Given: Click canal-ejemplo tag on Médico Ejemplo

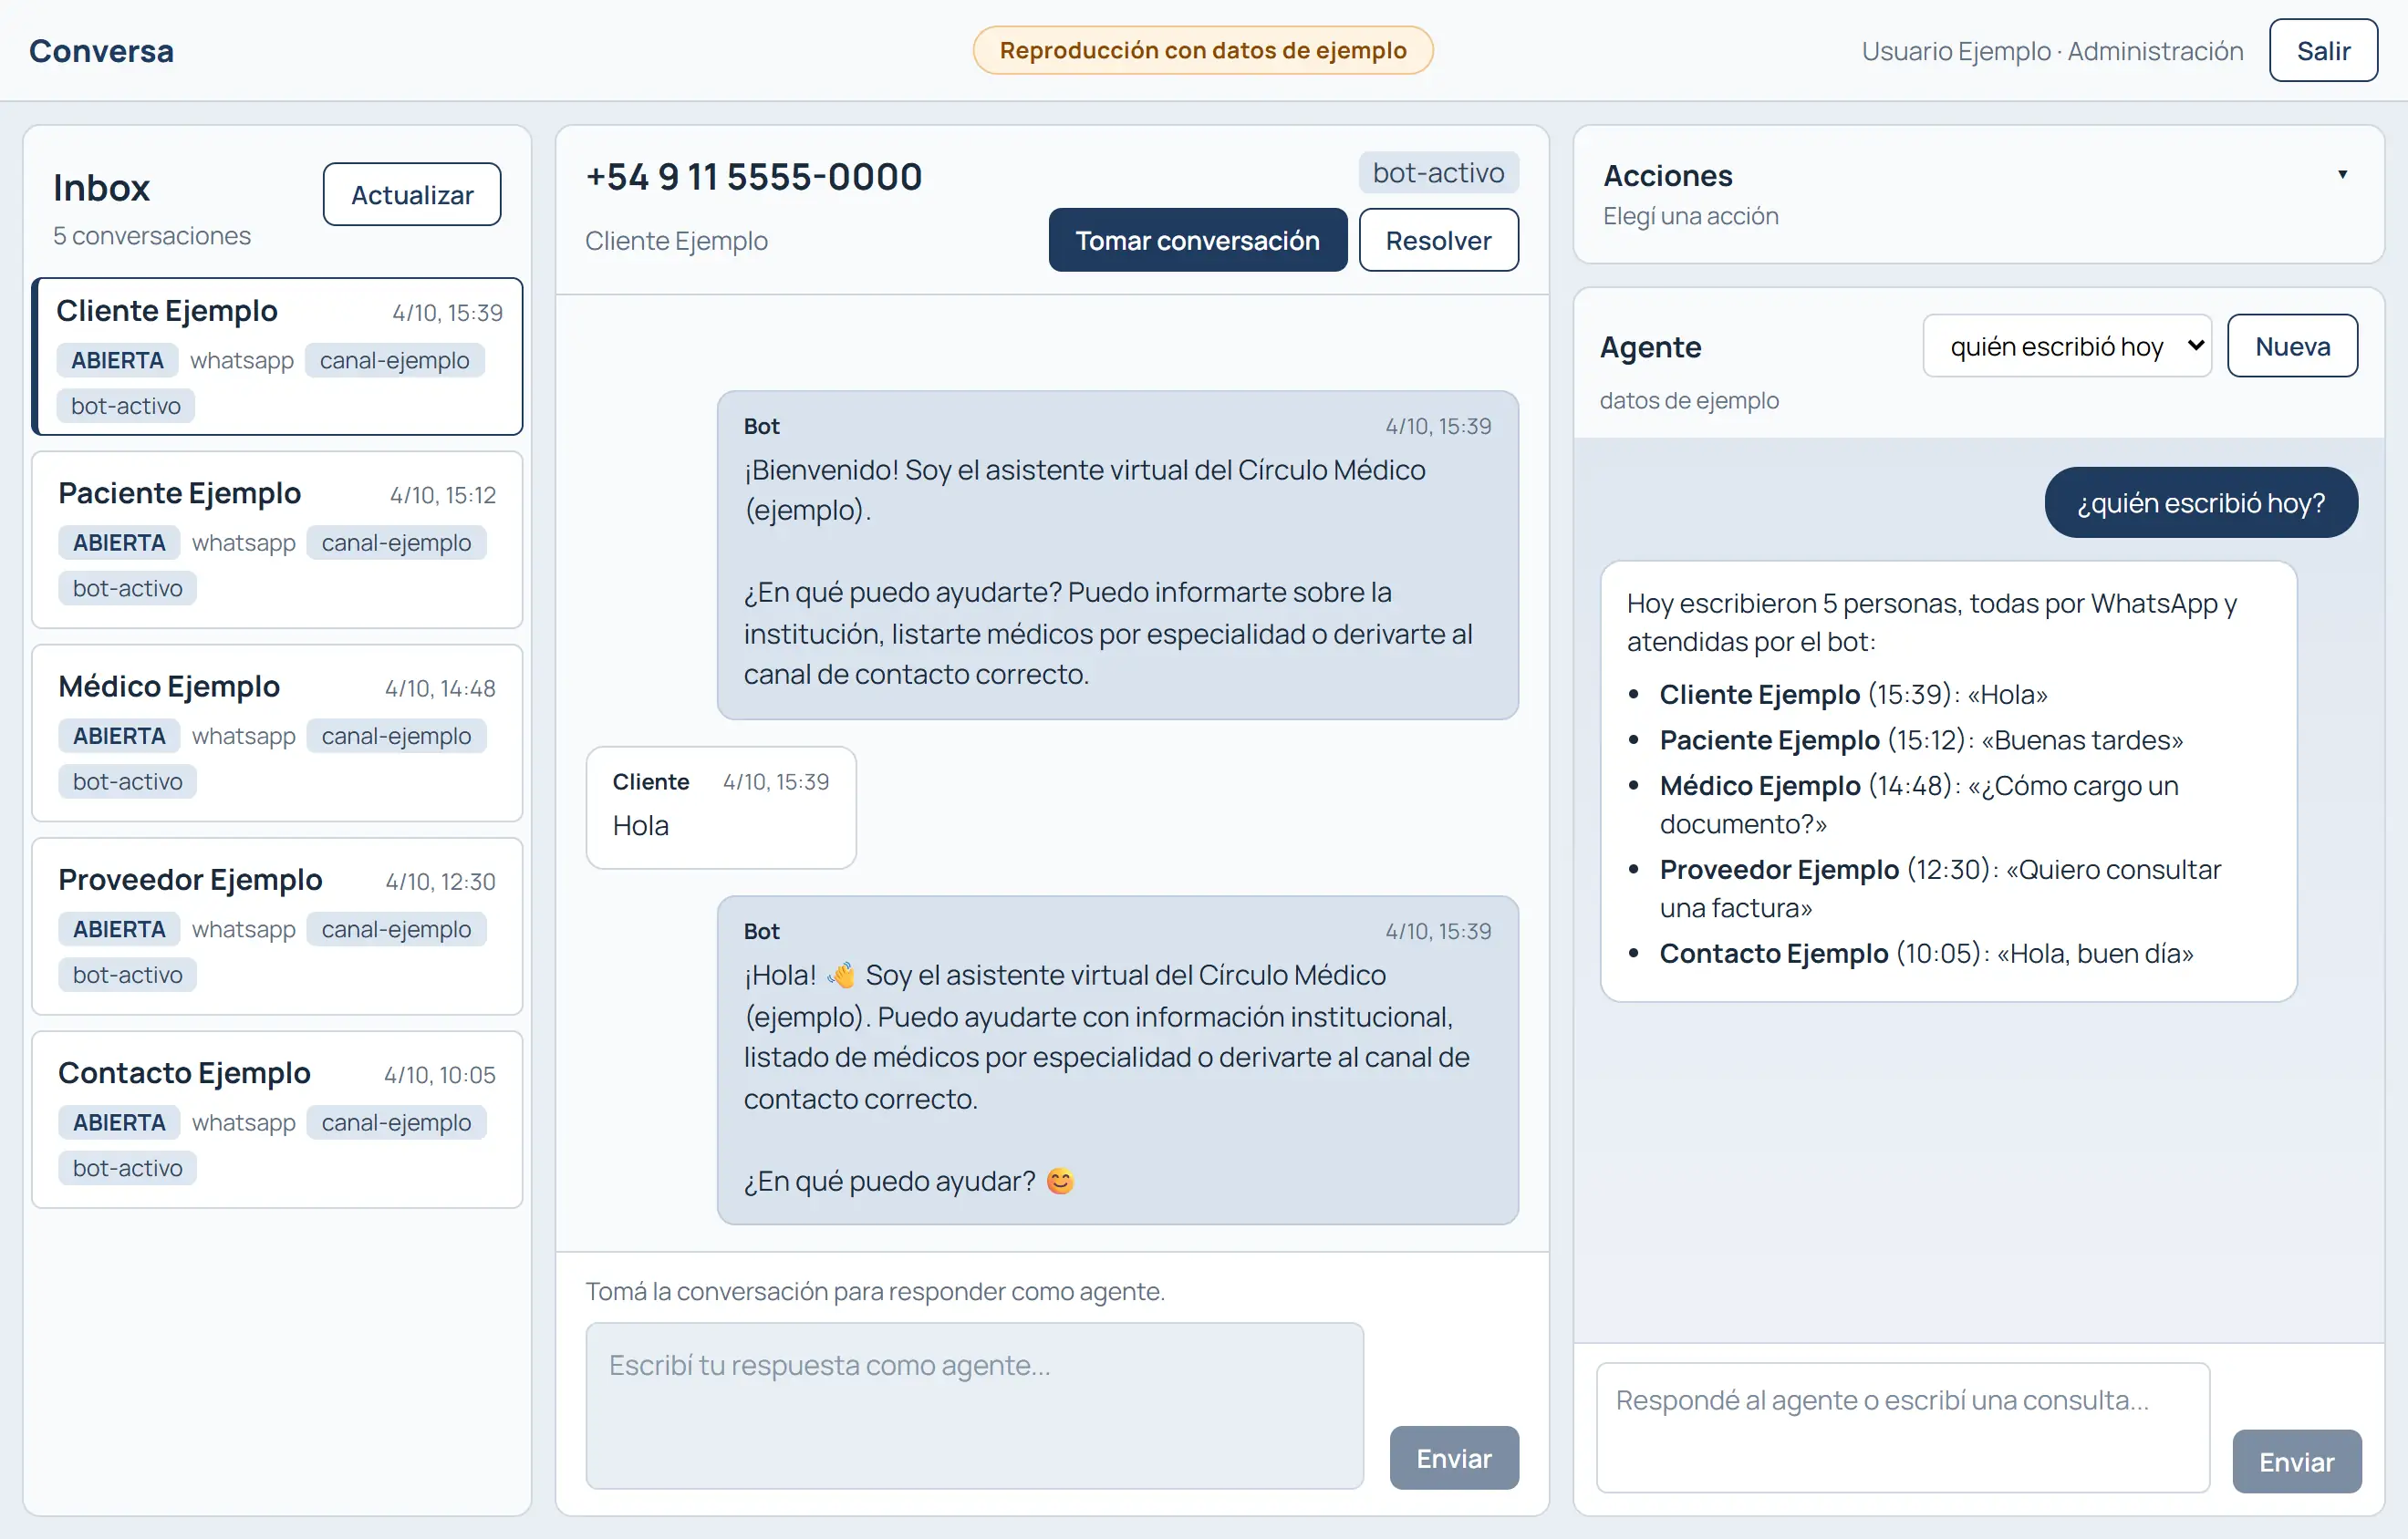Looking at the screenshot, I should click(x=396, y=736).
